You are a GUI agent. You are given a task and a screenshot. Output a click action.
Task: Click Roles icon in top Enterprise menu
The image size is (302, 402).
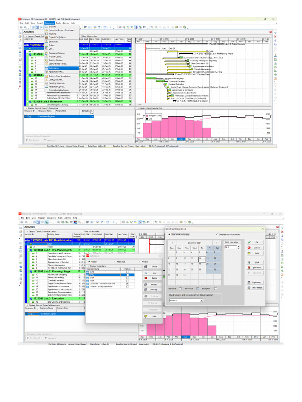tap(46, 45)
